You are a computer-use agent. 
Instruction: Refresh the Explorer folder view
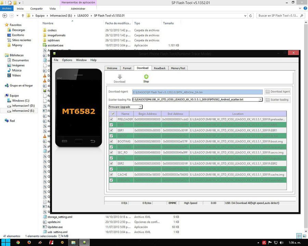[251, 16]
